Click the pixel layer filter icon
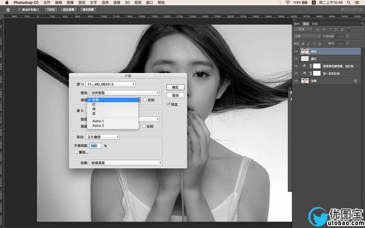365x228 pixels. point(318,29)
